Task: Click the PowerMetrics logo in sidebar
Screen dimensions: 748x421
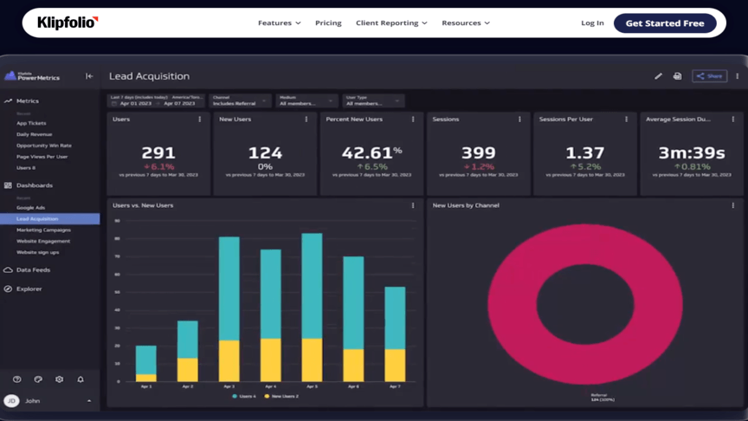Action: click(x=32, y=76)
